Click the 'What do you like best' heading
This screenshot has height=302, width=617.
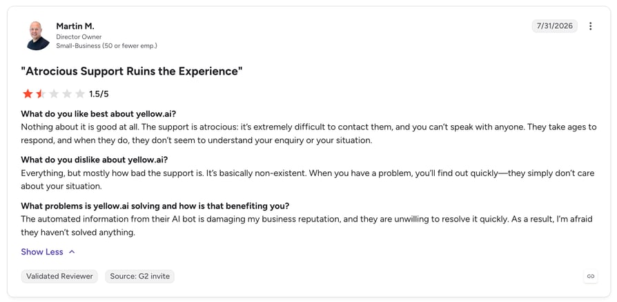(99, 114)
